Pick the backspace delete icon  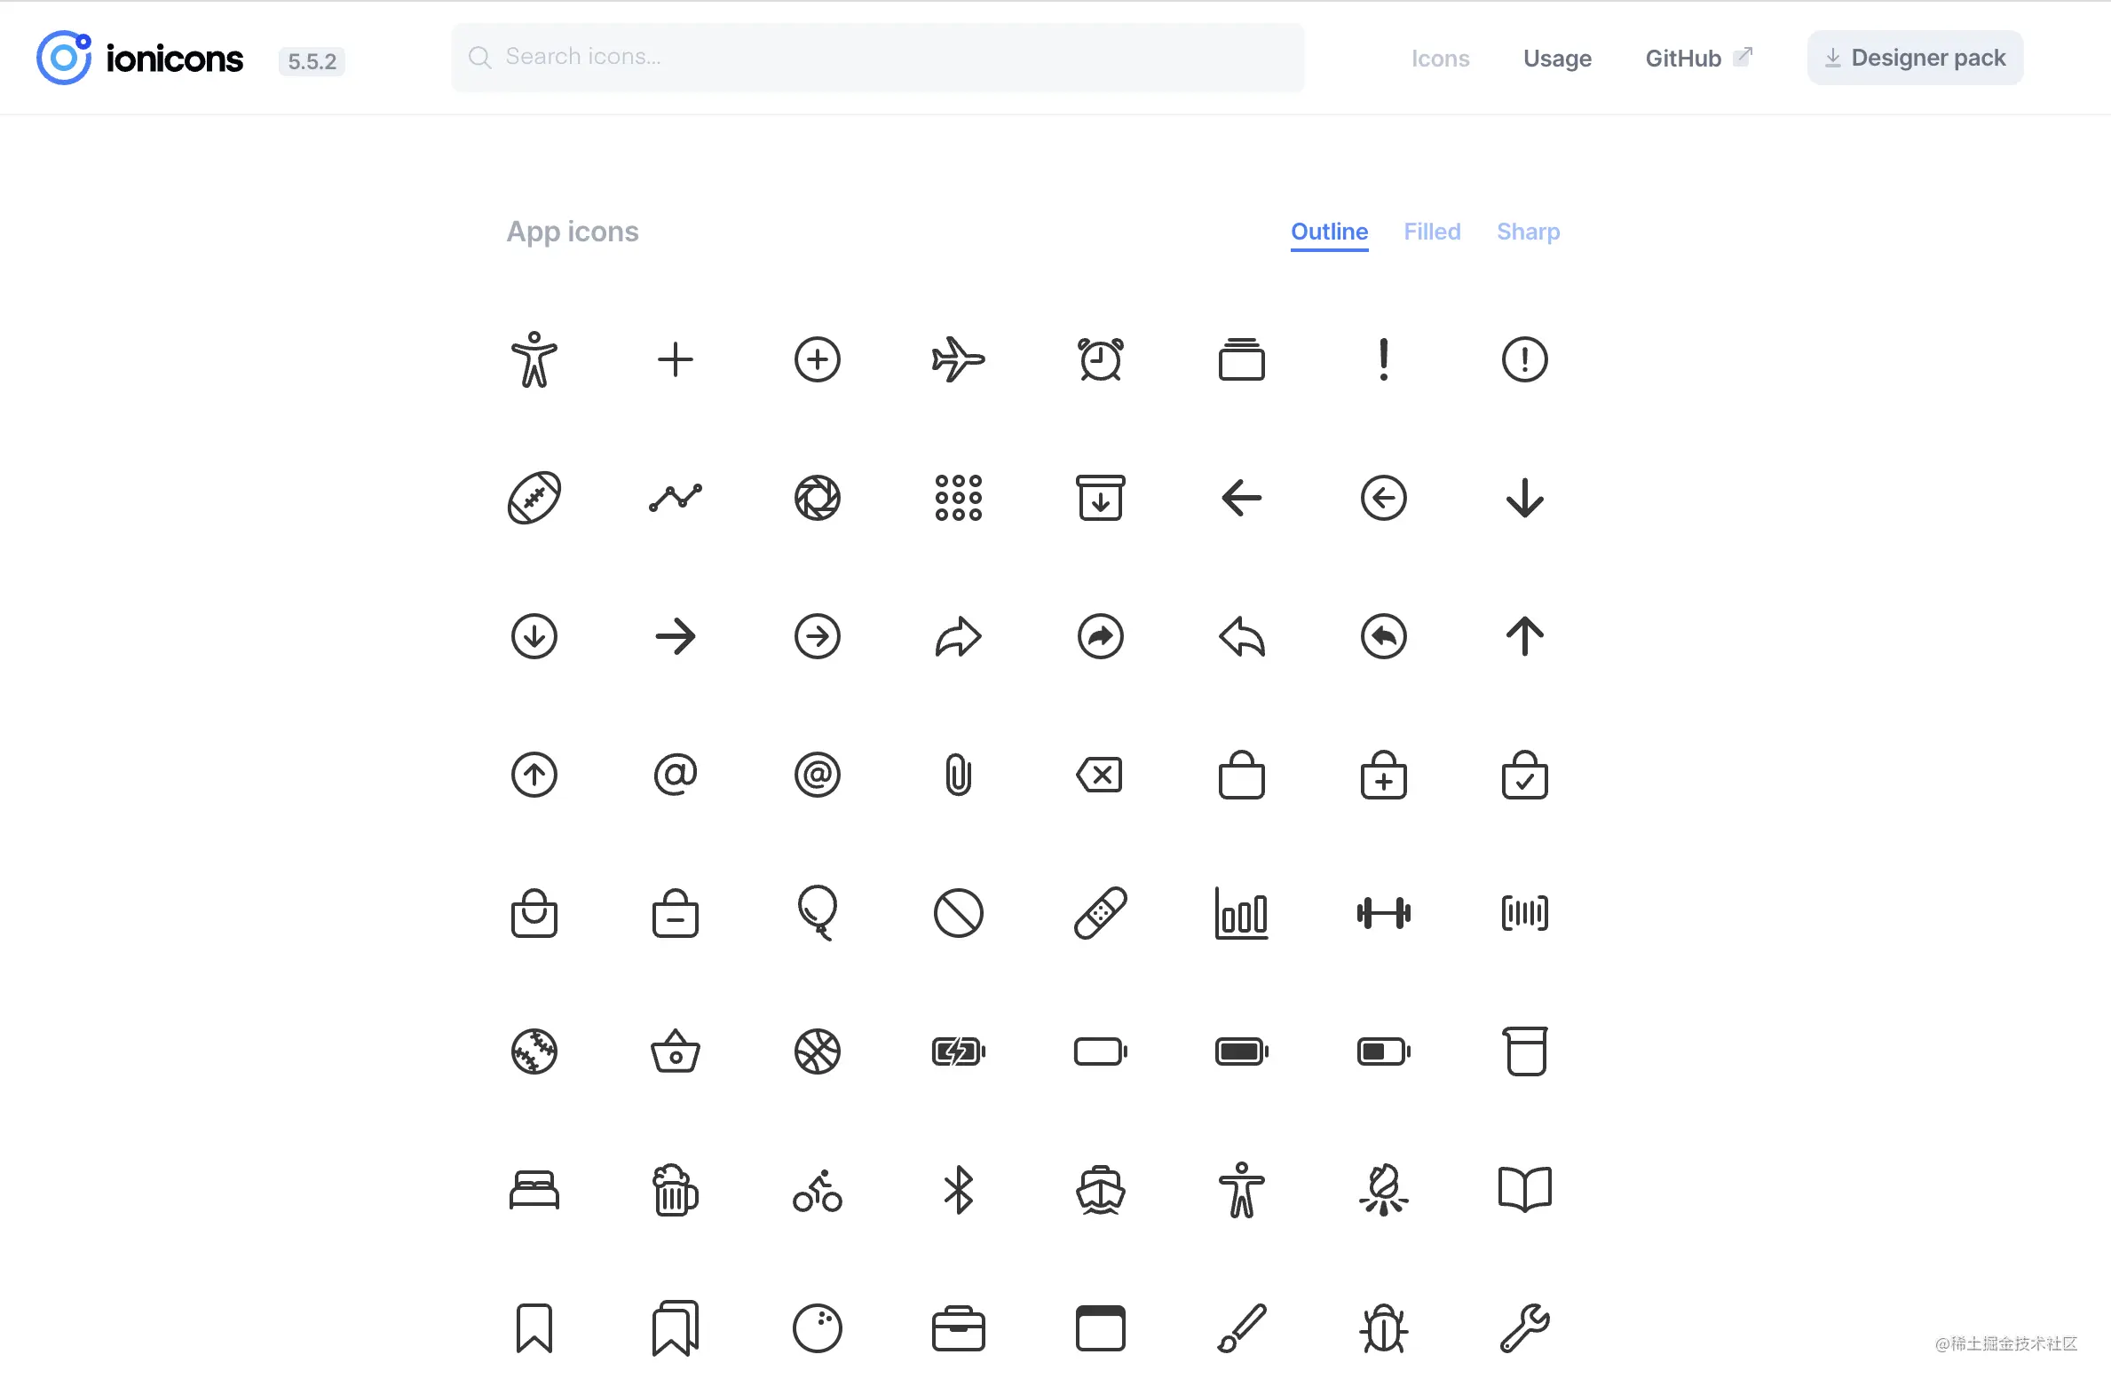coord(1100,775)
